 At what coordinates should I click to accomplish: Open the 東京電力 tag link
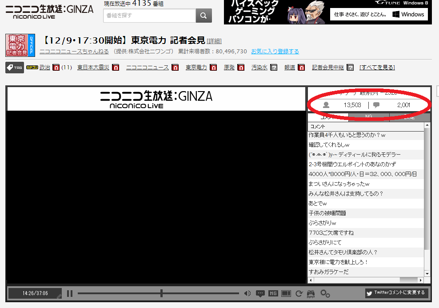(196, 68)
